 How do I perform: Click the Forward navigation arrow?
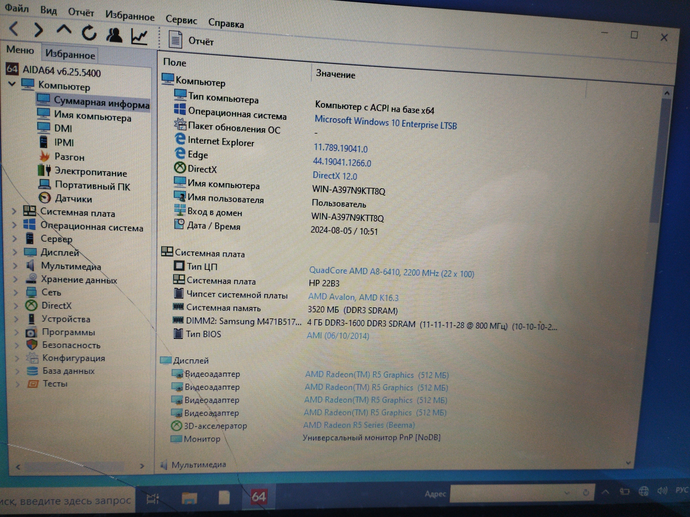pyautogui.click(x=38, y=30)
